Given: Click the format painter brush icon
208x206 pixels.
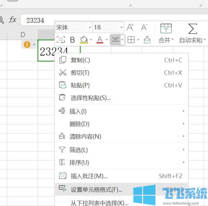Looking at the screenshot, I should coord(147,40).
